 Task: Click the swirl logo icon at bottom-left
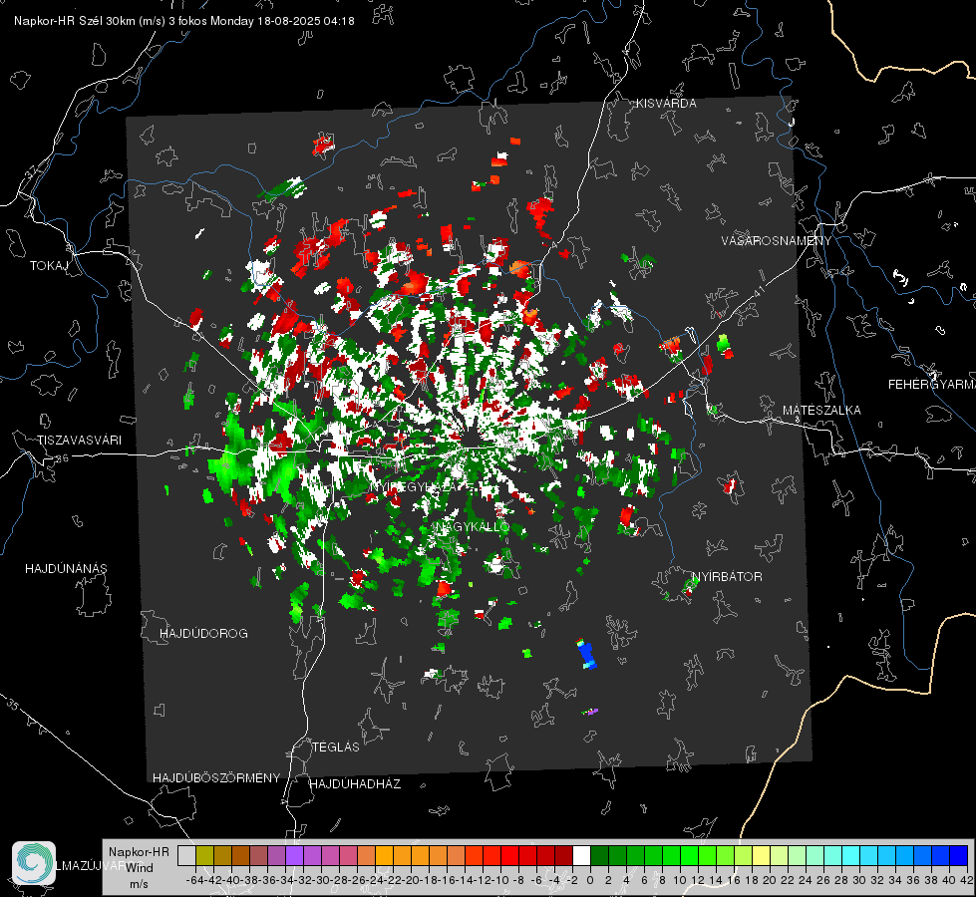[x=34, y=863]
